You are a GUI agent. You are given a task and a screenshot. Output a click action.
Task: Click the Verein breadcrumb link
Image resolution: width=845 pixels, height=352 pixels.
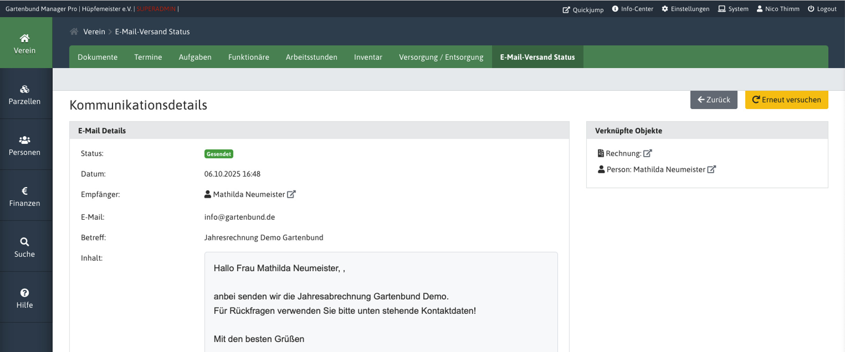pyautogui.click(x=94, y=31)
